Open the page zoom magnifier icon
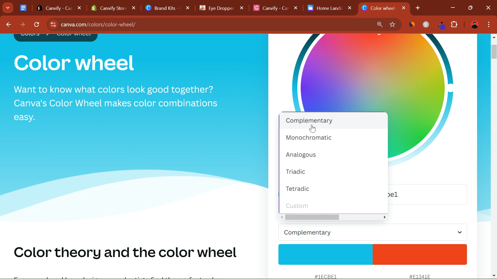 [380, 25]
